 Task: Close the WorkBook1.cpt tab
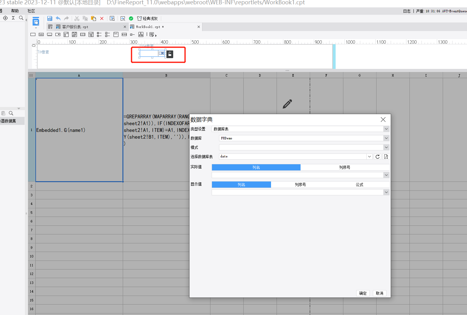click(199, 27)
